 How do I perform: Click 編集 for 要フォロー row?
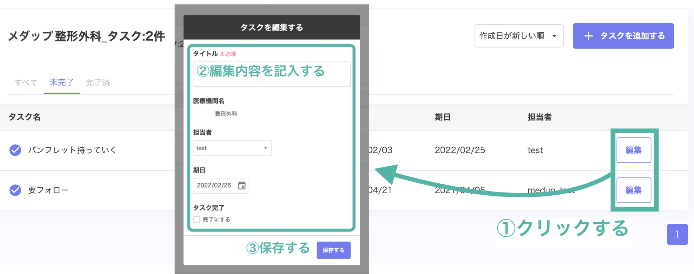[x=634, y=190]
